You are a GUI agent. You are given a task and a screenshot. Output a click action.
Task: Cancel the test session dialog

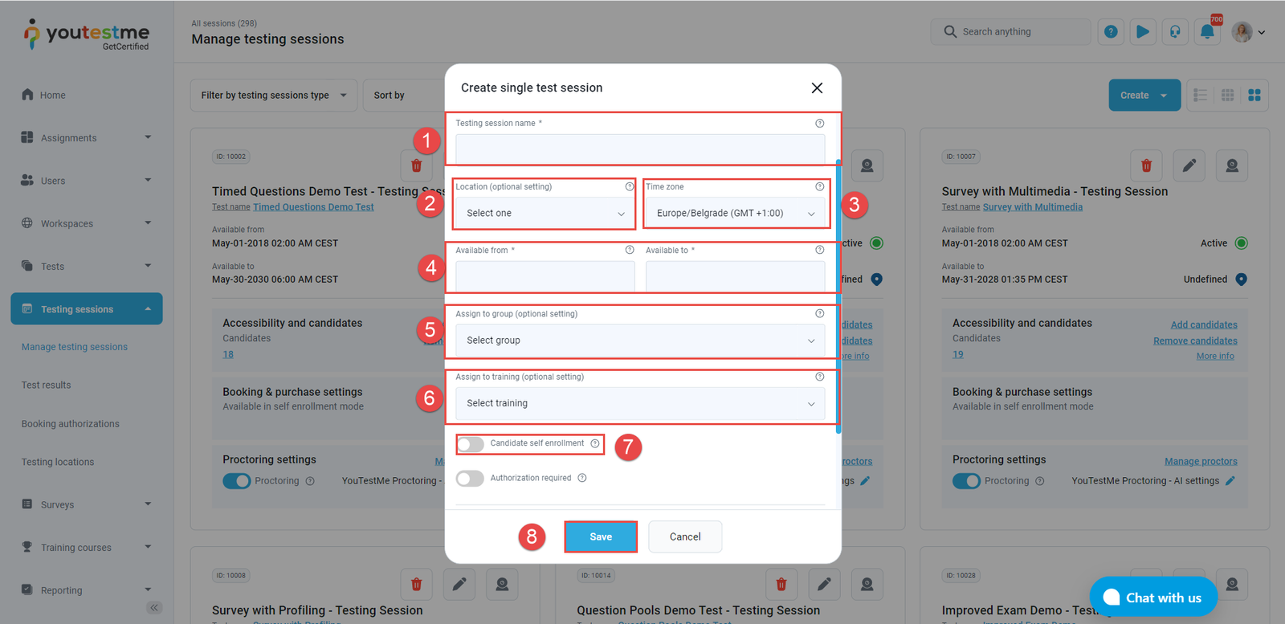coord(685,537)
